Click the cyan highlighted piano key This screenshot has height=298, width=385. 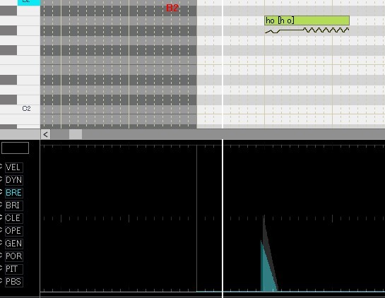(x=29, y=2)
